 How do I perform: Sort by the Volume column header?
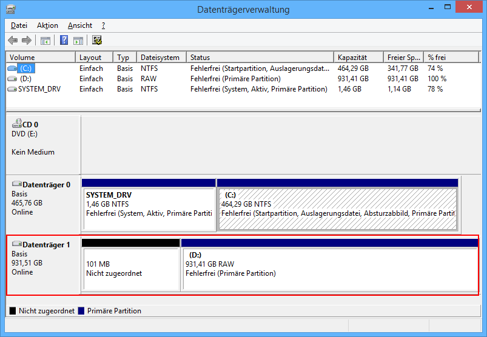click(x=41, y=58)
